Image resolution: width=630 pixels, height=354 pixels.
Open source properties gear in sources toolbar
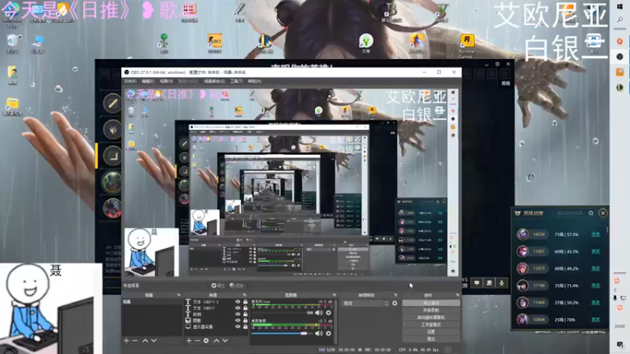[x=206, y=341]
